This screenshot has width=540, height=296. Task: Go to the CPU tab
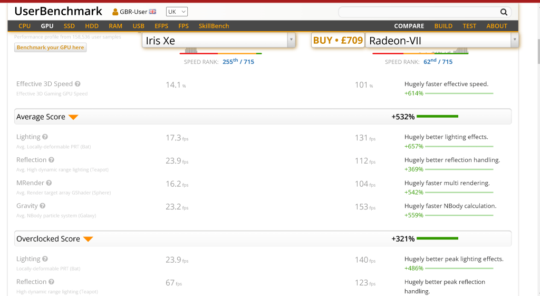click(x=24, y=26)
